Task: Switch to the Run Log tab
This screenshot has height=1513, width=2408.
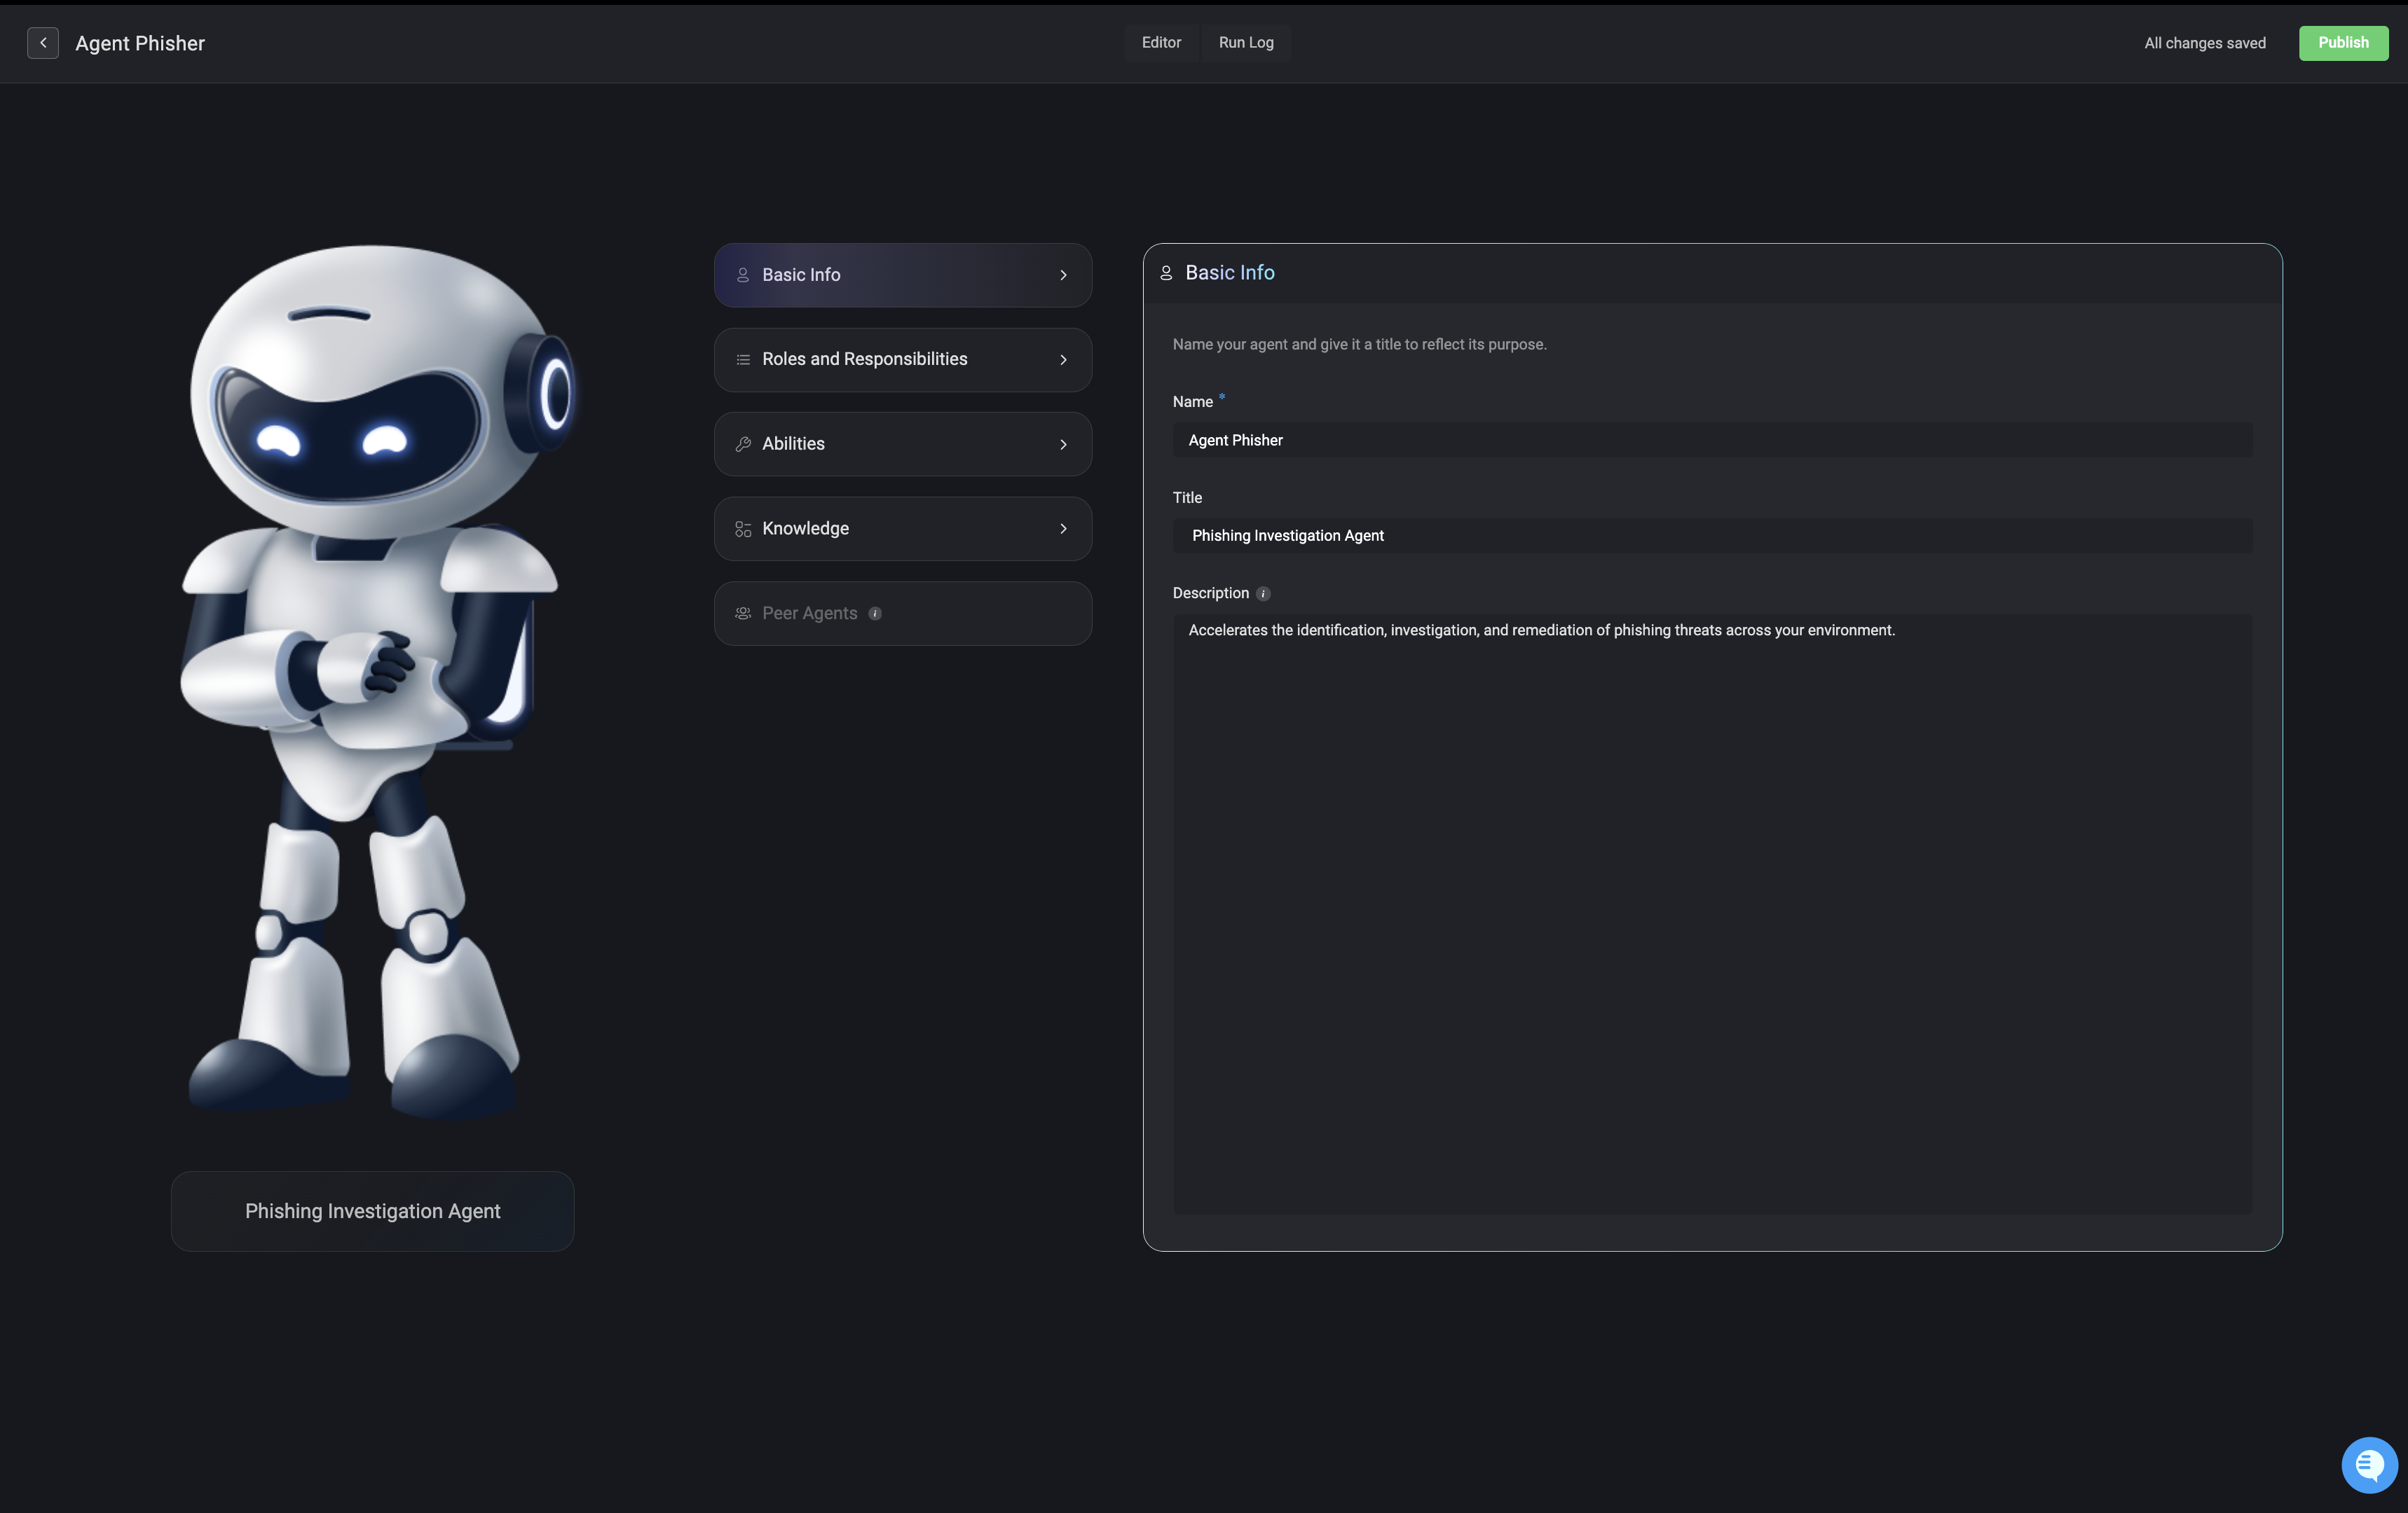Action: pos(1245,43)
